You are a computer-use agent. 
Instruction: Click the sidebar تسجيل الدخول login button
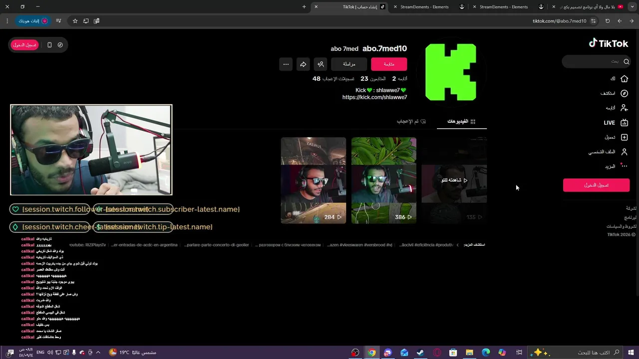coord(596,185)
